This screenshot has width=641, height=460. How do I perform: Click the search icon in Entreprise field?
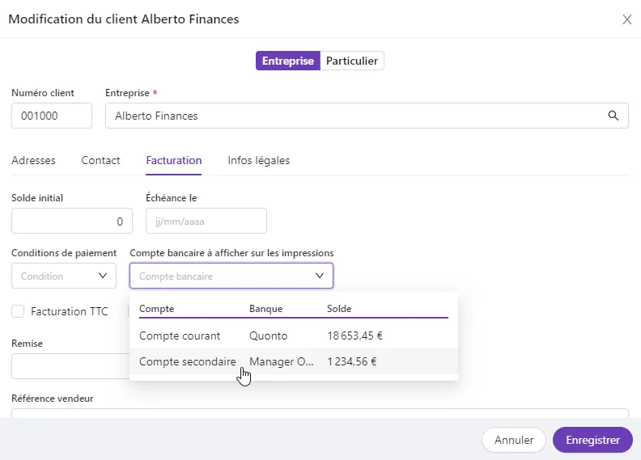pos(613,116)
